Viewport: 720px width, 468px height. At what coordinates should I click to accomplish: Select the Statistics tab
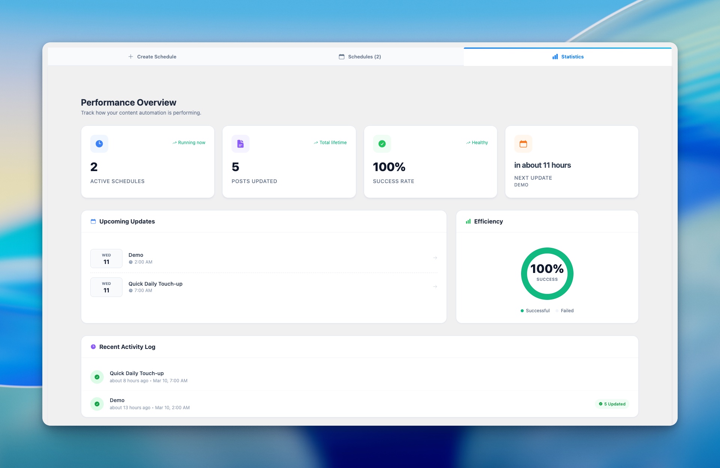coord(568,57)
